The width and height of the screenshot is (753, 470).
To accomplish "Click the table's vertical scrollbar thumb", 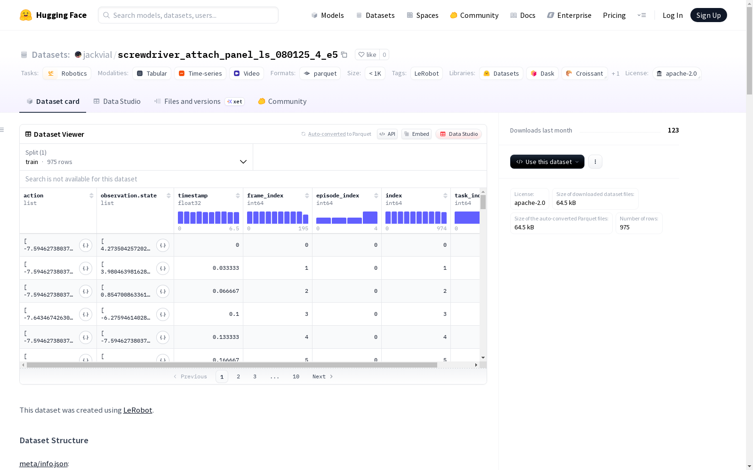I will click(x=483, y=202).
